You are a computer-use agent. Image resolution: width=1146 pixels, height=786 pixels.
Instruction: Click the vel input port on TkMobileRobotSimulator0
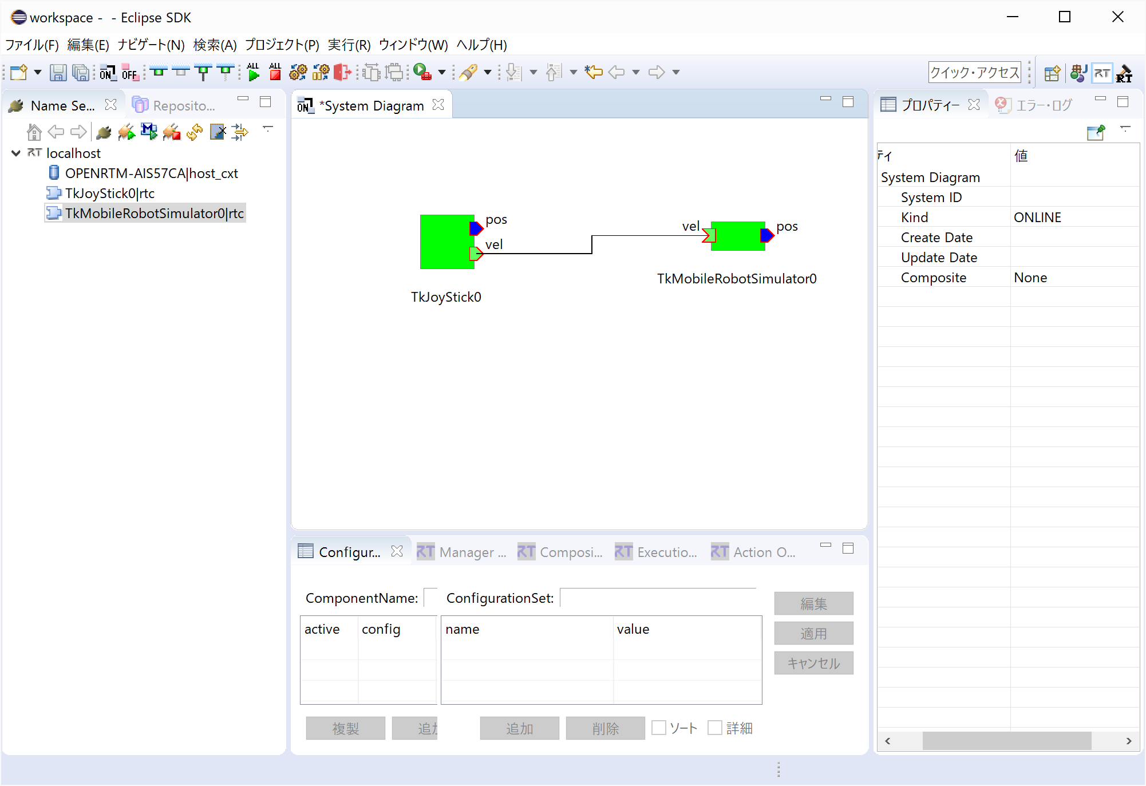pos(709,235)
